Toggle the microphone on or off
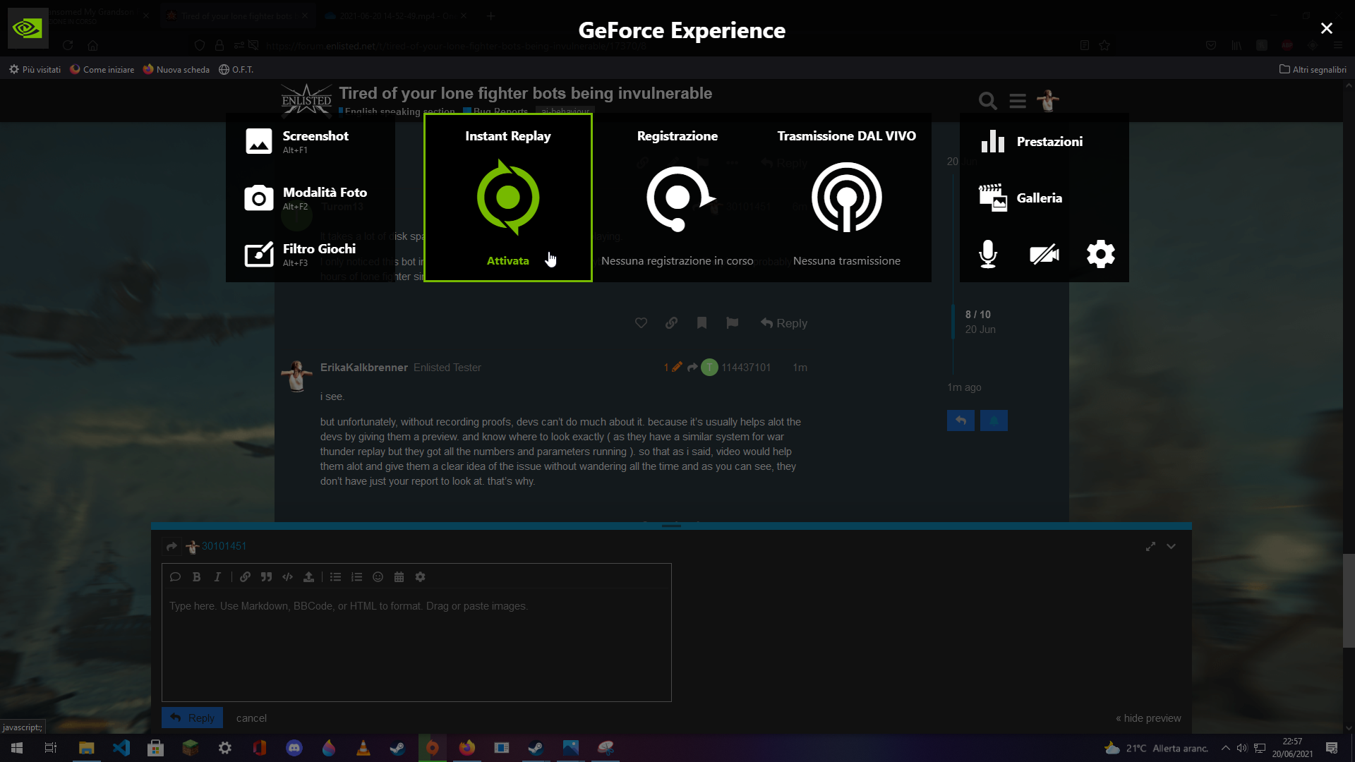 988,254
